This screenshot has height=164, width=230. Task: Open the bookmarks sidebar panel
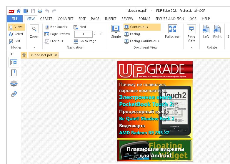tap(14, 73)
